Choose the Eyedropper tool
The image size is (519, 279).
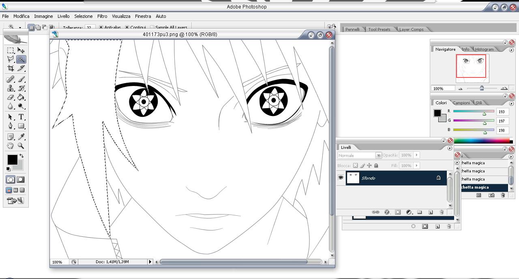pyautogui.click(x=21, y=137)
